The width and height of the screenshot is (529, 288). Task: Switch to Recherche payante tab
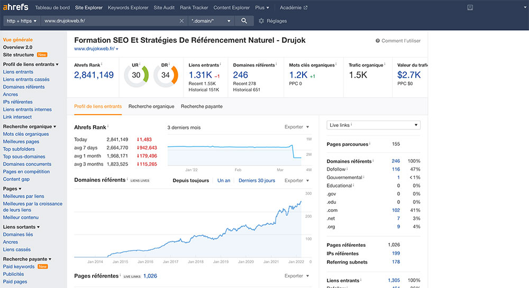(202, 106)
